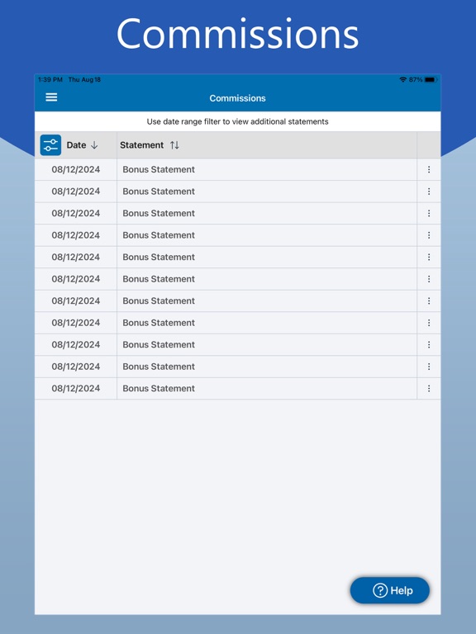This screenshot has height=634, width=476.
Task: Open more options for tenth Bonus Statement row
Action: tap(429, 367)
